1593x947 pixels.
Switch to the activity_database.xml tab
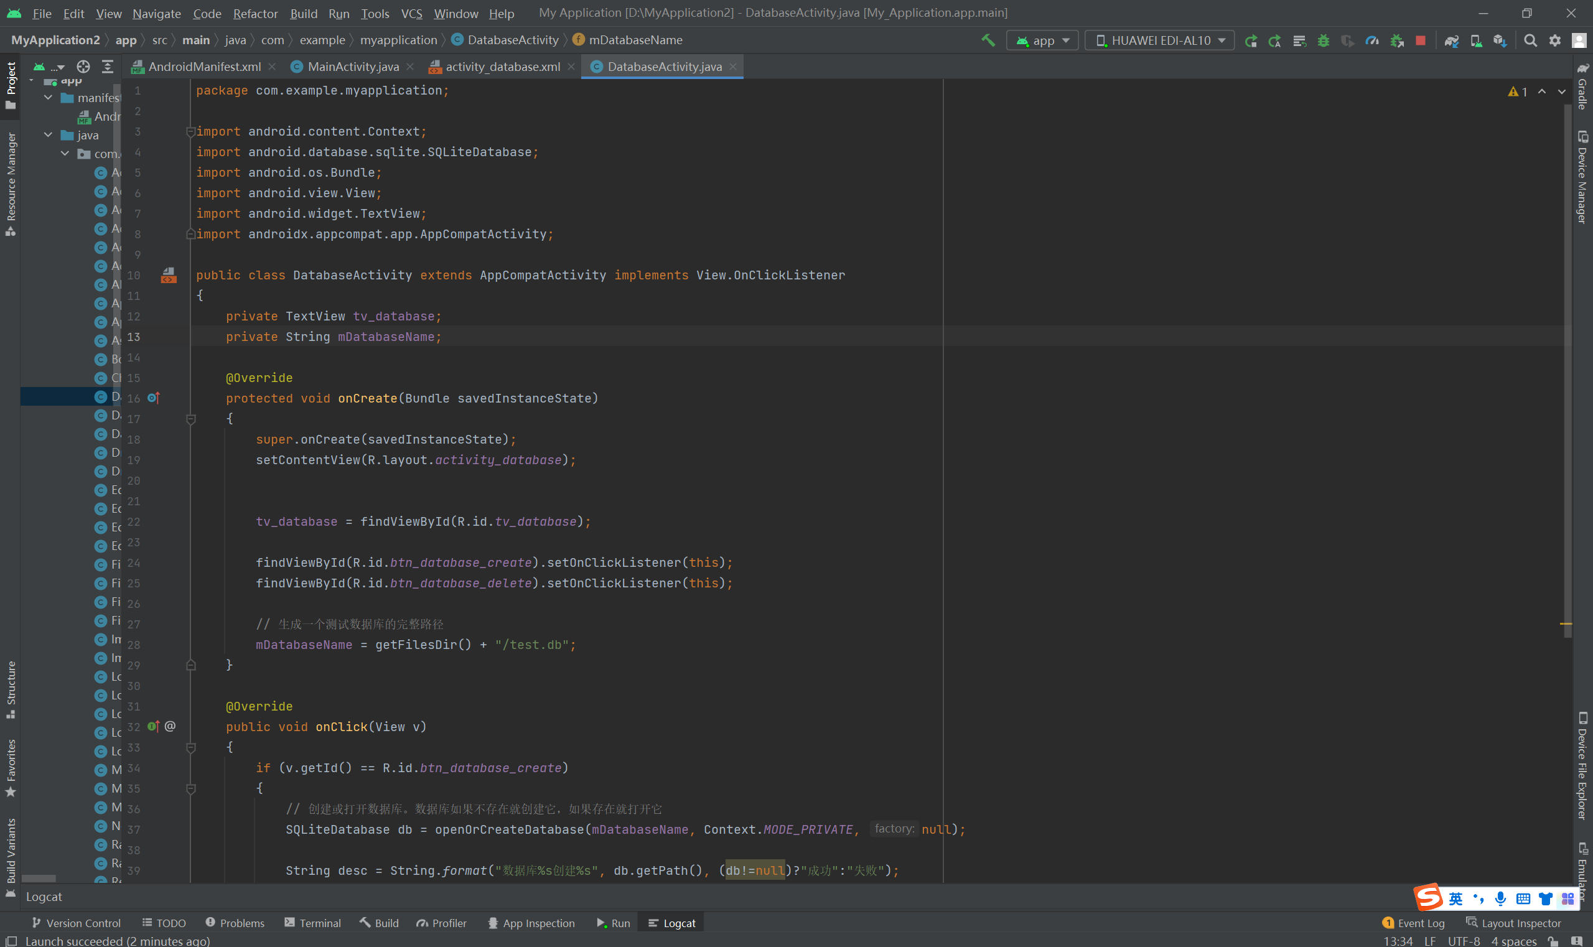click(x=502, y=67)
